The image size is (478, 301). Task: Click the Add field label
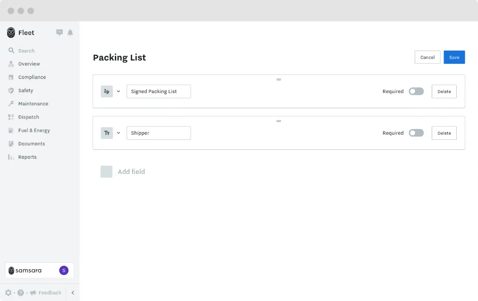pyautogui.click(x=131, y=172)
